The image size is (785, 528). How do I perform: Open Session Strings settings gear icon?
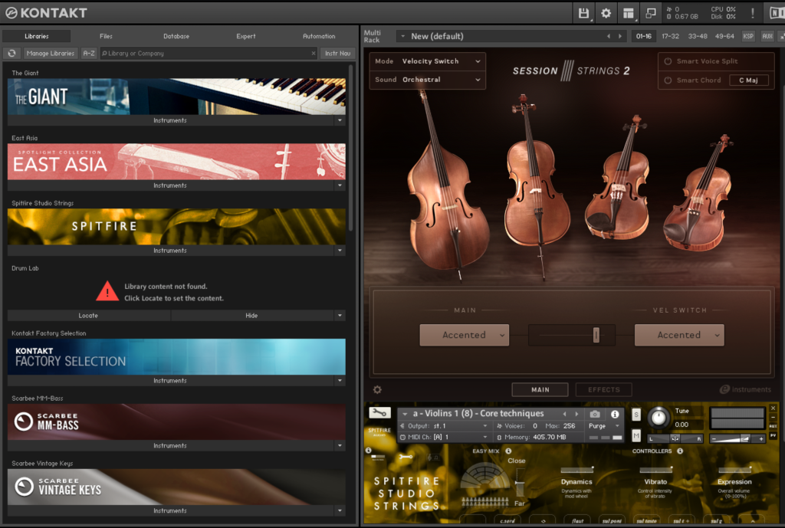[377, 389]
